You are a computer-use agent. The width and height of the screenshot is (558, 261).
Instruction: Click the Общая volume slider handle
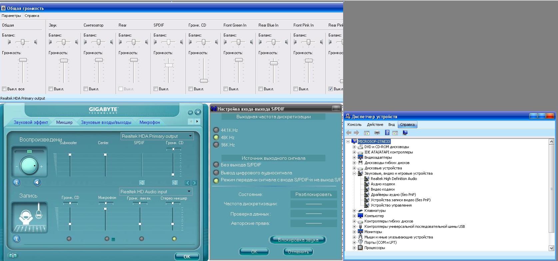tap(23, 60)
